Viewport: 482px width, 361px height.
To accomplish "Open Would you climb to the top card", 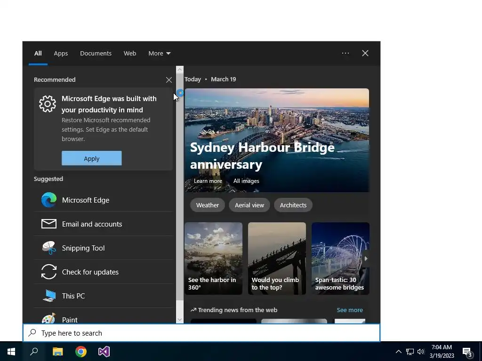I will click(277, 259).
